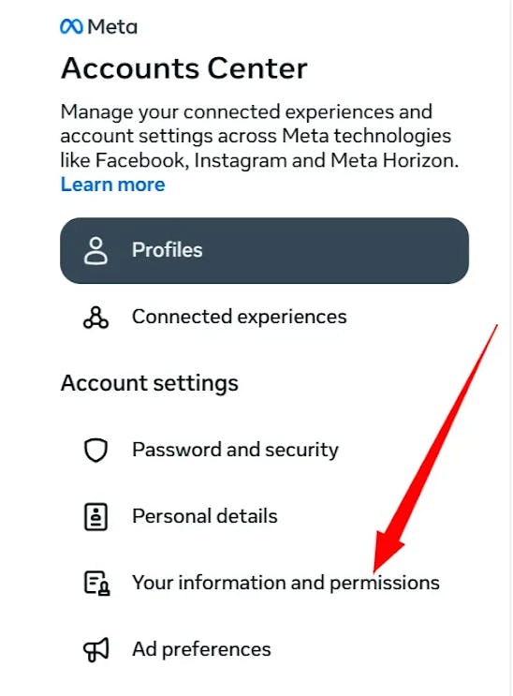513x696 pixels.
Task: Open the Your information and permissions text
Action: [x=286, y=583]
